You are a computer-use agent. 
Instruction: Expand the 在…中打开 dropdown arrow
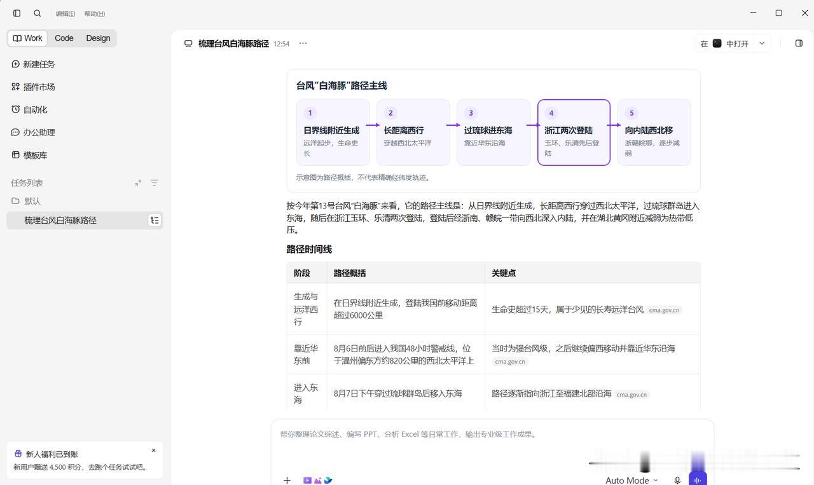762,43
